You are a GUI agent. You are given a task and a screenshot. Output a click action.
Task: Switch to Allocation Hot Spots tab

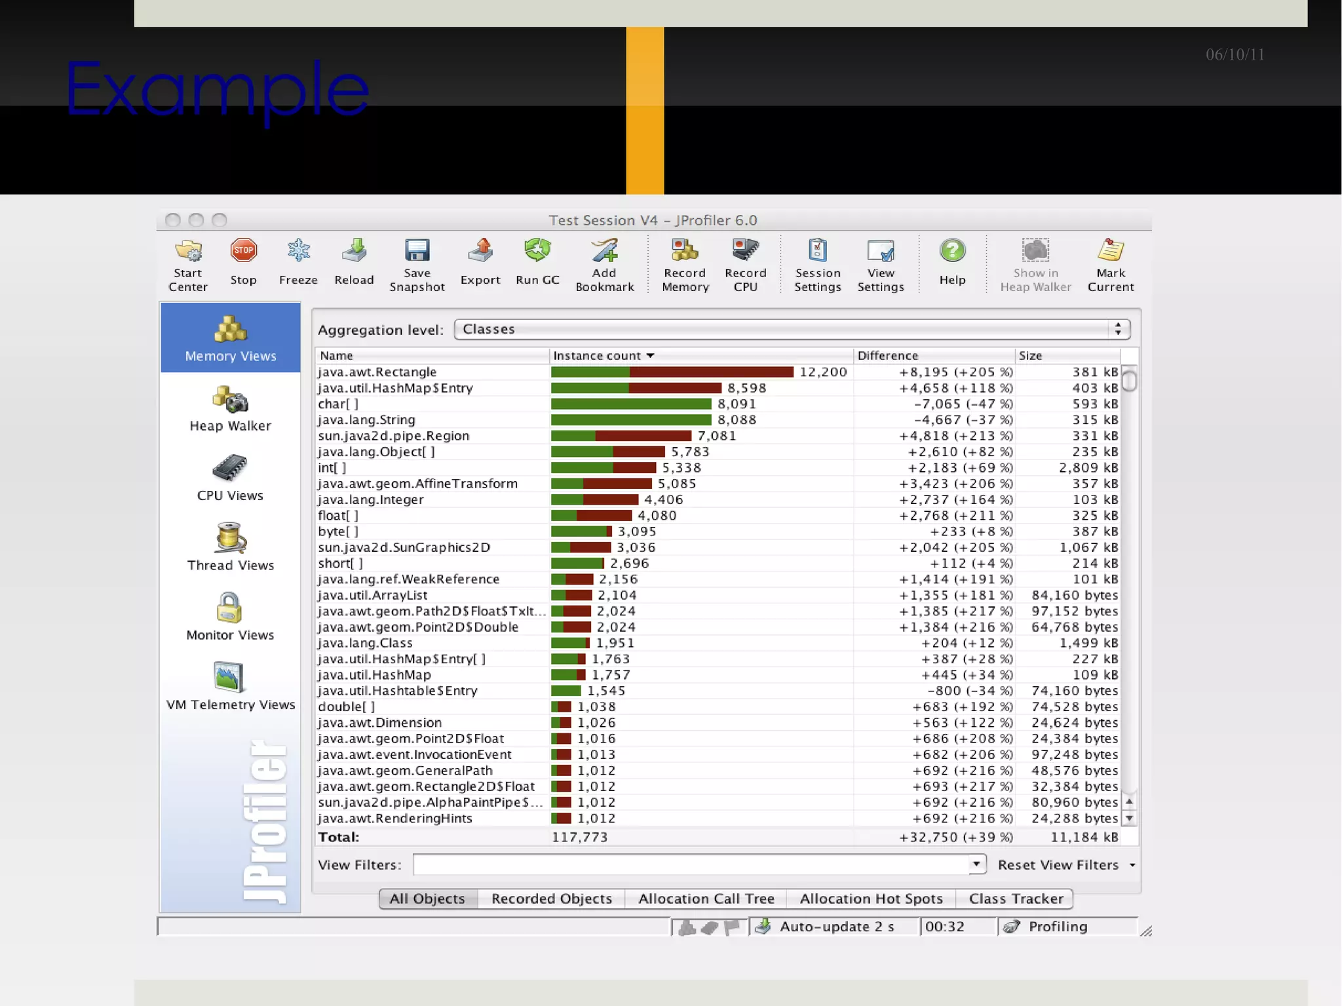coord(871,899)
